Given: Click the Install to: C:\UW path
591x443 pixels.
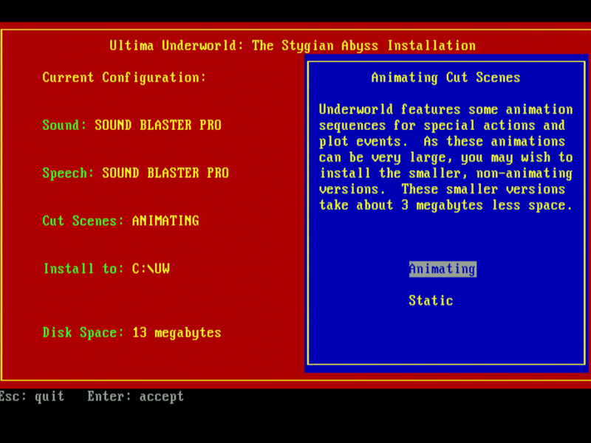Looking at the screenshot, I should pyautogui.click(x=106, y=268).
